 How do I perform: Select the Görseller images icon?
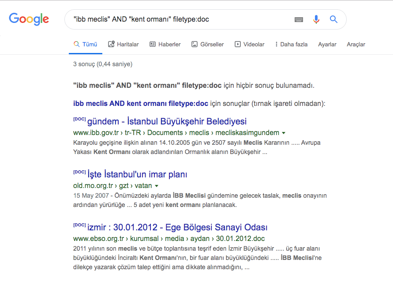(194, 45)
